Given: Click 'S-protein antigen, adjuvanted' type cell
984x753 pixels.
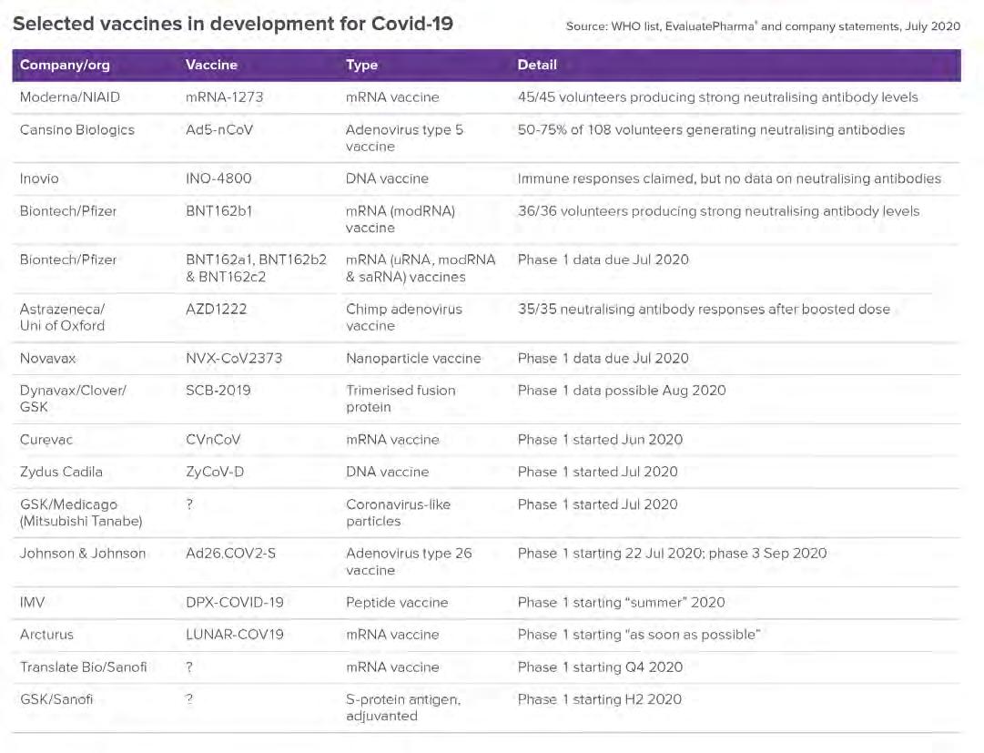Looking at the screenshot, I should pos(403,707).
